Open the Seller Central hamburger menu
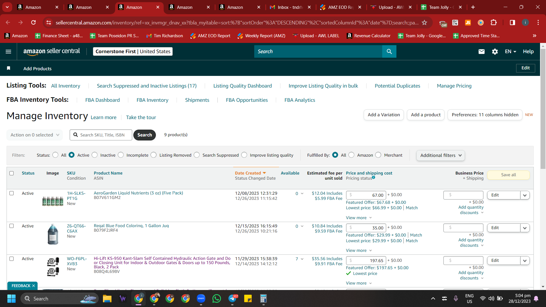Screen dimensions: 546x307 pyautogui.click(x=9, y=51)
